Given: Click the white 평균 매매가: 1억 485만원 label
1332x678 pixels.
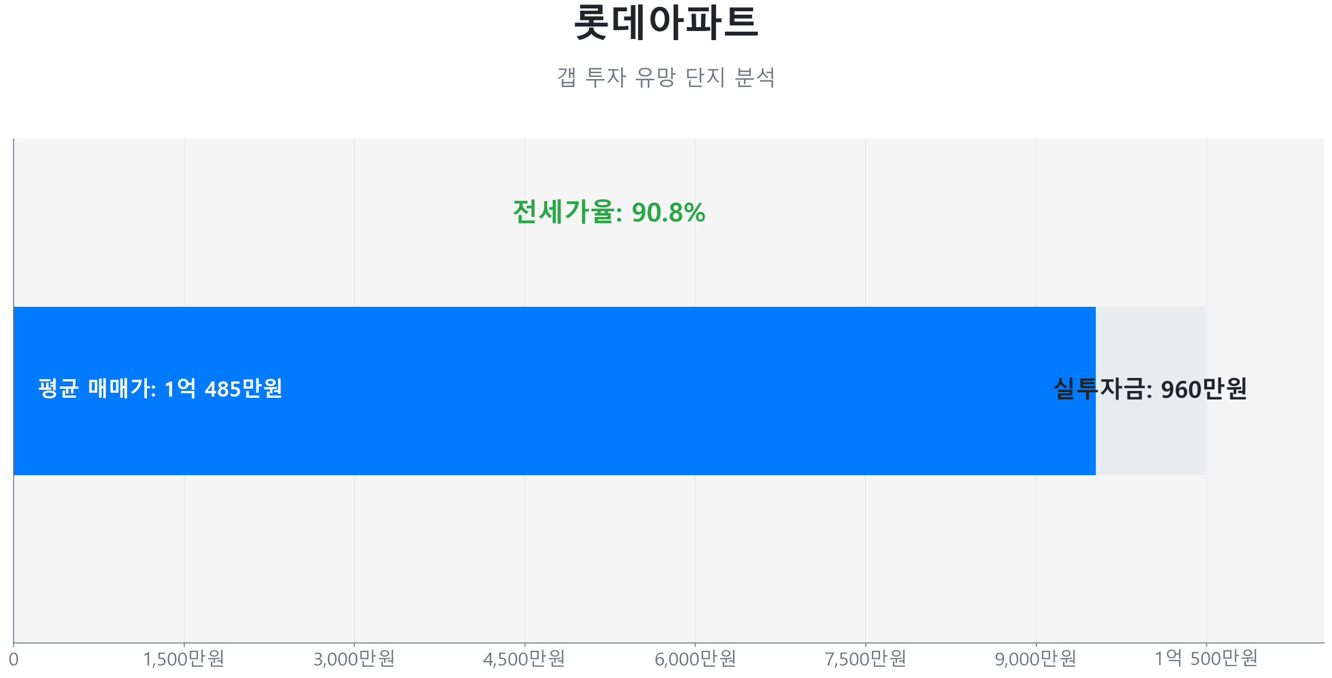Looking at the screenshot, I should [160, 389].
